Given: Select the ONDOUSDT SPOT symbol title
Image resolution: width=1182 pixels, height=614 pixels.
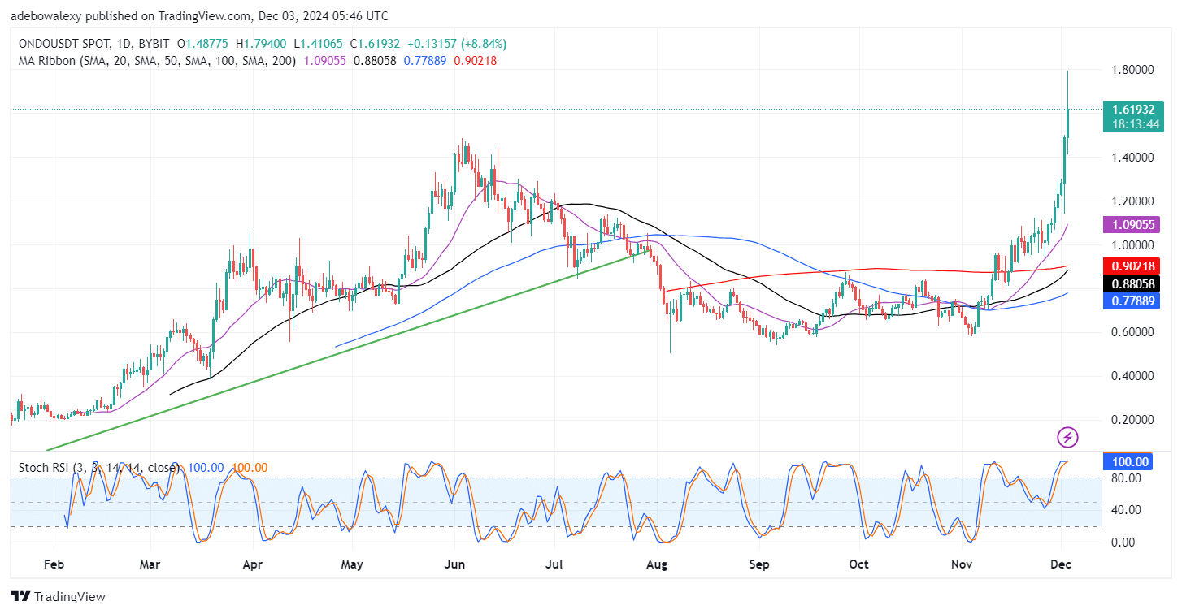Looking at the screenshot, I should click(66, 44).
